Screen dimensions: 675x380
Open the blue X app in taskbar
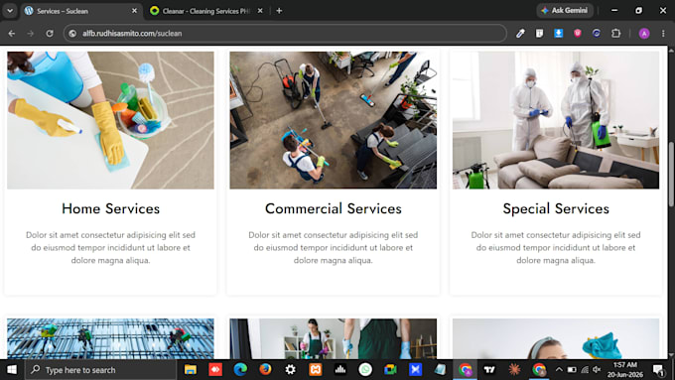(x=415, y=370)
